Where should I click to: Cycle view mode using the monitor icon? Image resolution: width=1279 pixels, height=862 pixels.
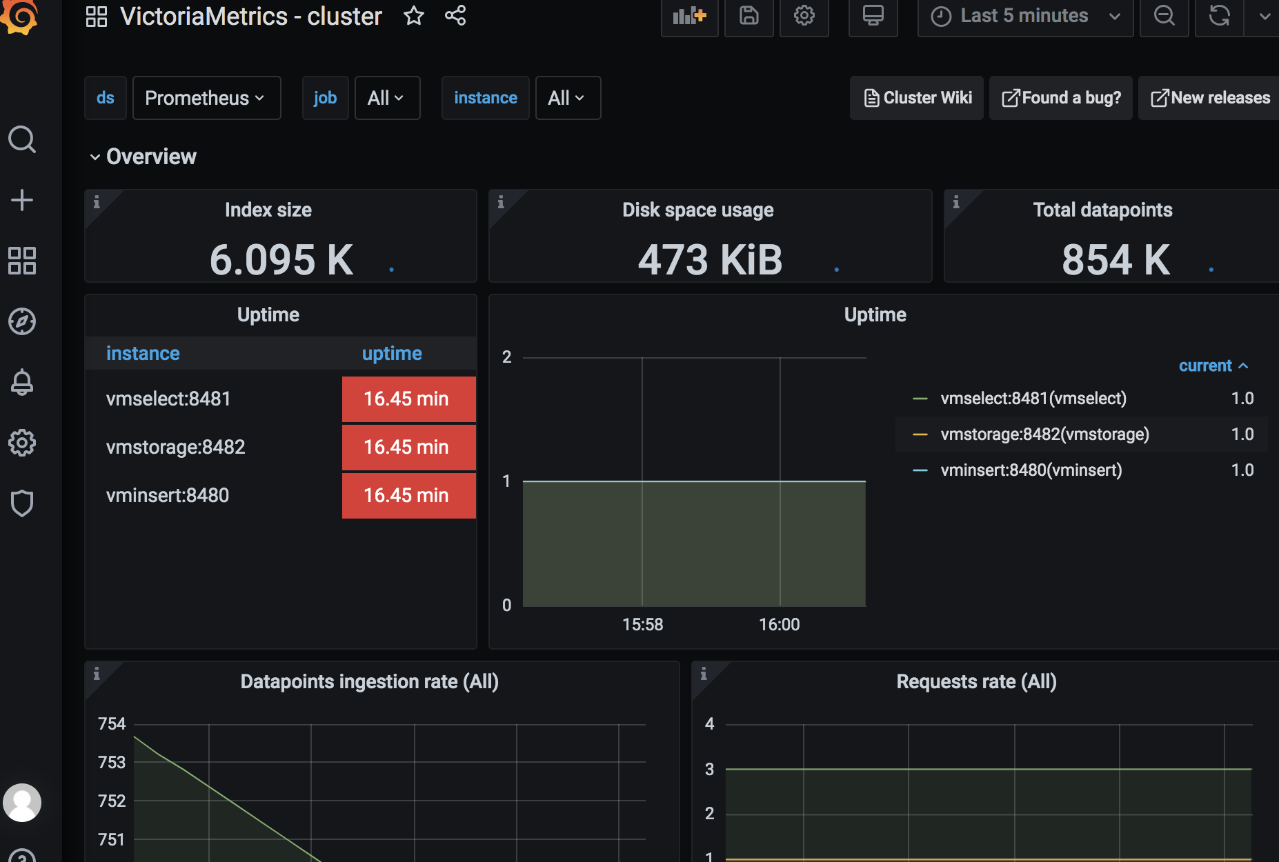(x=873, y=16)
